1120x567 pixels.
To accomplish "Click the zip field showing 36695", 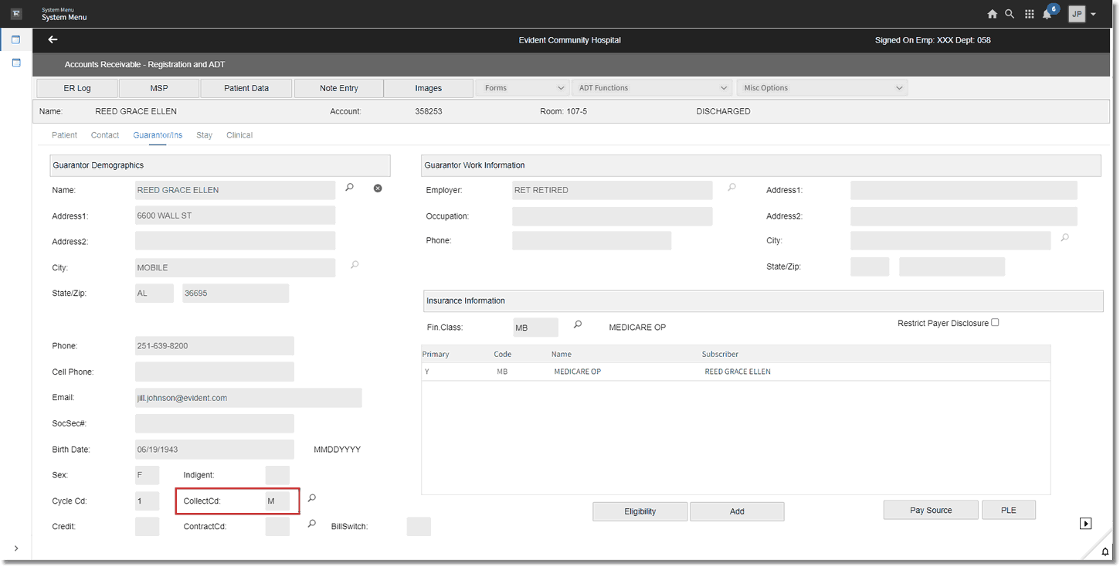I will 236,294.
